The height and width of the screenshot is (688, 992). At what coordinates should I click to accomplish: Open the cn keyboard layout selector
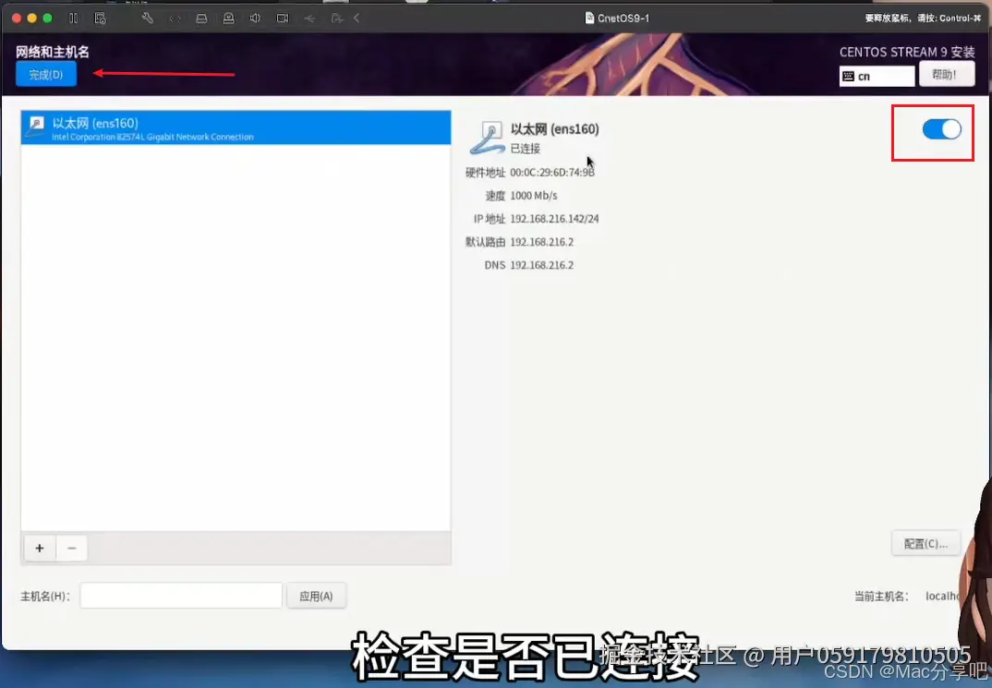pyautogui.click(x=876, y=76)
